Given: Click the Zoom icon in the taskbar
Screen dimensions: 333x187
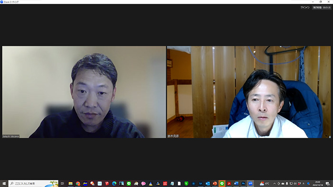Looking at the screenshot, I should click(250, 183).
